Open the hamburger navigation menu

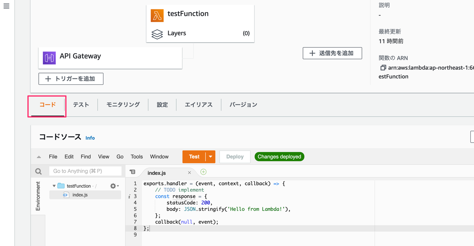click(x=6, y=7)
